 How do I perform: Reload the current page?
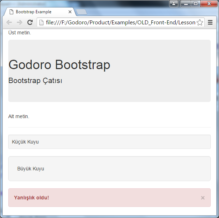coord(30,22)
